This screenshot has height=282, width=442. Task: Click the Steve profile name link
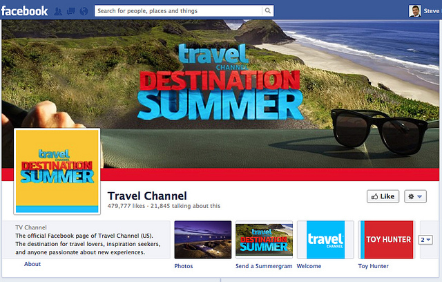click(431, 11)
